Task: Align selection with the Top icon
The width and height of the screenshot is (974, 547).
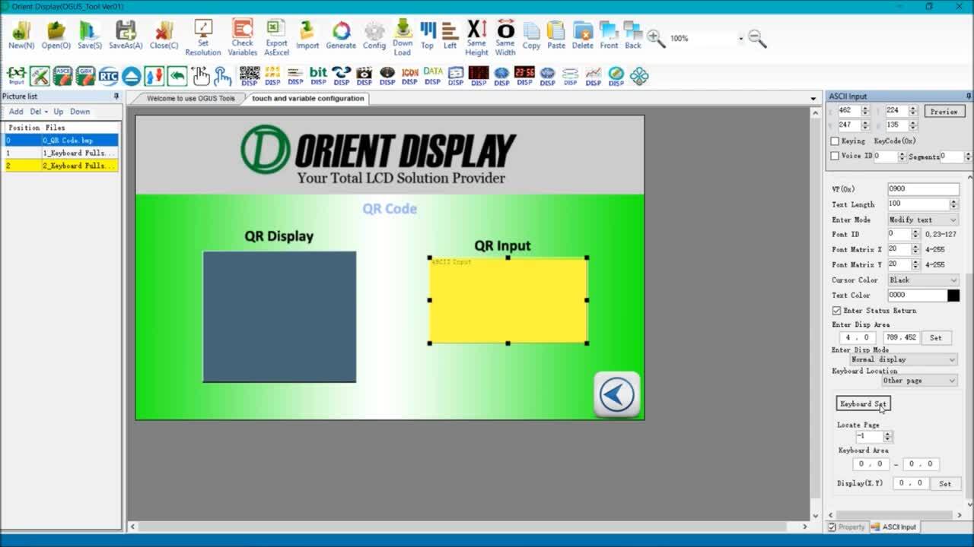Action: coord(428,35)
